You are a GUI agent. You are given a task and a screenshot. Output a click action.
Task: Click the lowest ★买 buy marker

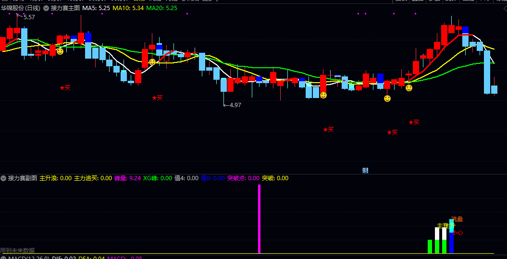click(x=392, y=132)
